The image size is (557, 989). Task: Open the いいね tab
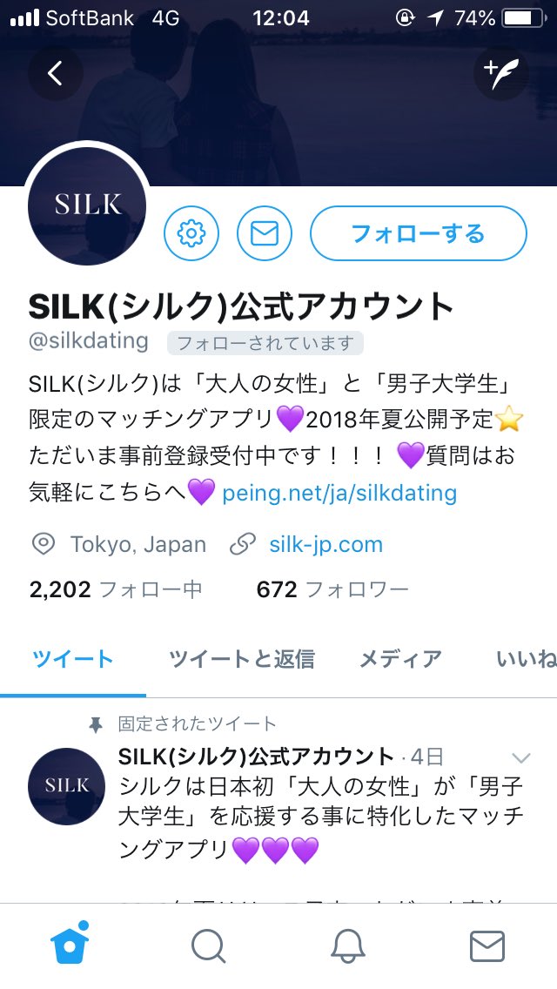(526, 659)
